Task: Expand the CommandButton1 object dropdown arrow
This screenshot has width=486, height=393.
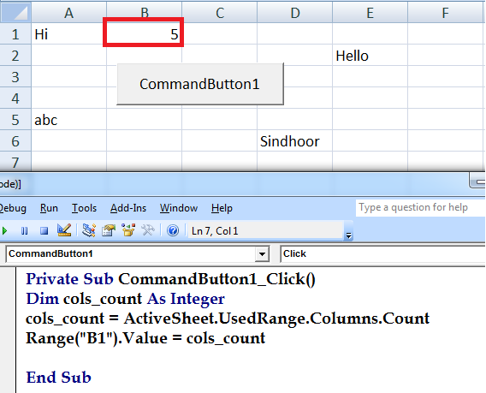Action: click(x=262, y=254)
